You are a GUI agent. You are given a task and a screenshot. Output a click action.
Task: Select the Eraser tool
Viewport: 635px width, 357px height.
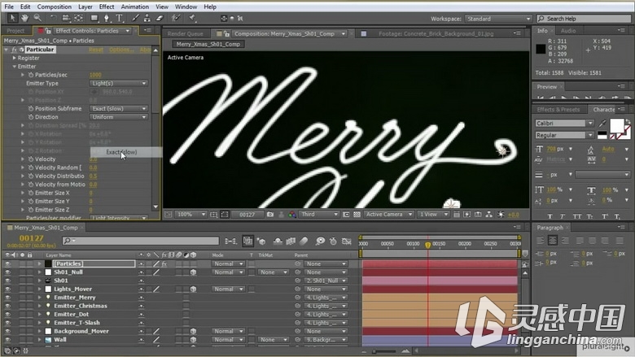[159, 18]
